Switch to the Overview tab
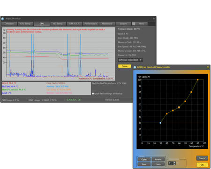Viewport: 211px width, 169px height. [x=9, y=24]
